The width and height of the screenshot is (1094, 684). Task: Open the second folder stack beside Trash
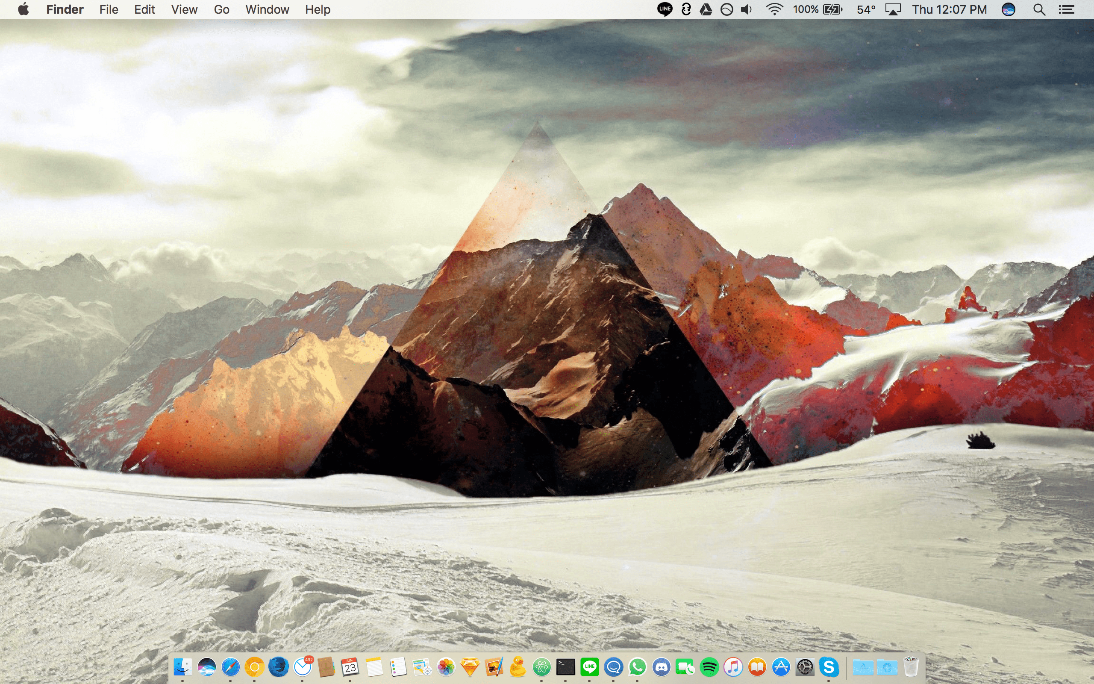tap(887, 667)
